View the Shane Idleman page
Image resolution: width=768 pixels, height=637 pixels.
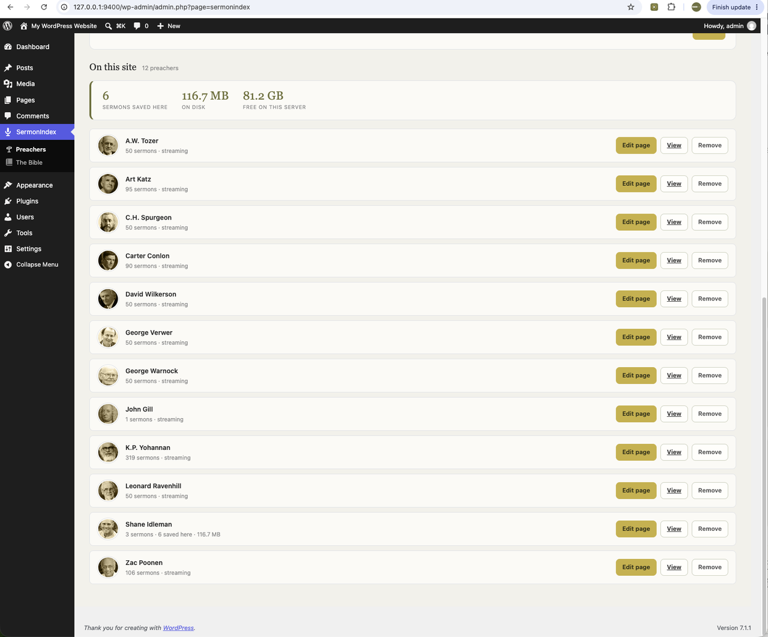[x=674, y=529]
